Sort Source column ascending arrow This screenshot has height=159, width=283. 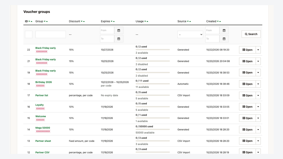(x=190, y=21)
